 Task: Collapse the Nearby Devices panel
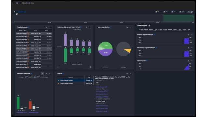[x=50, y=27]
